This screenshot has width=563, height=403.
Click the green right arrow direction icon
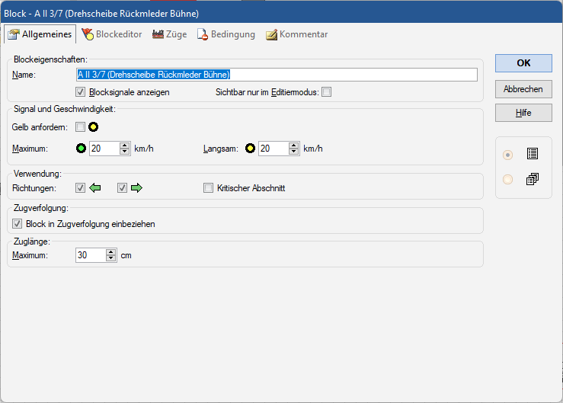click(x=137, y=188)
